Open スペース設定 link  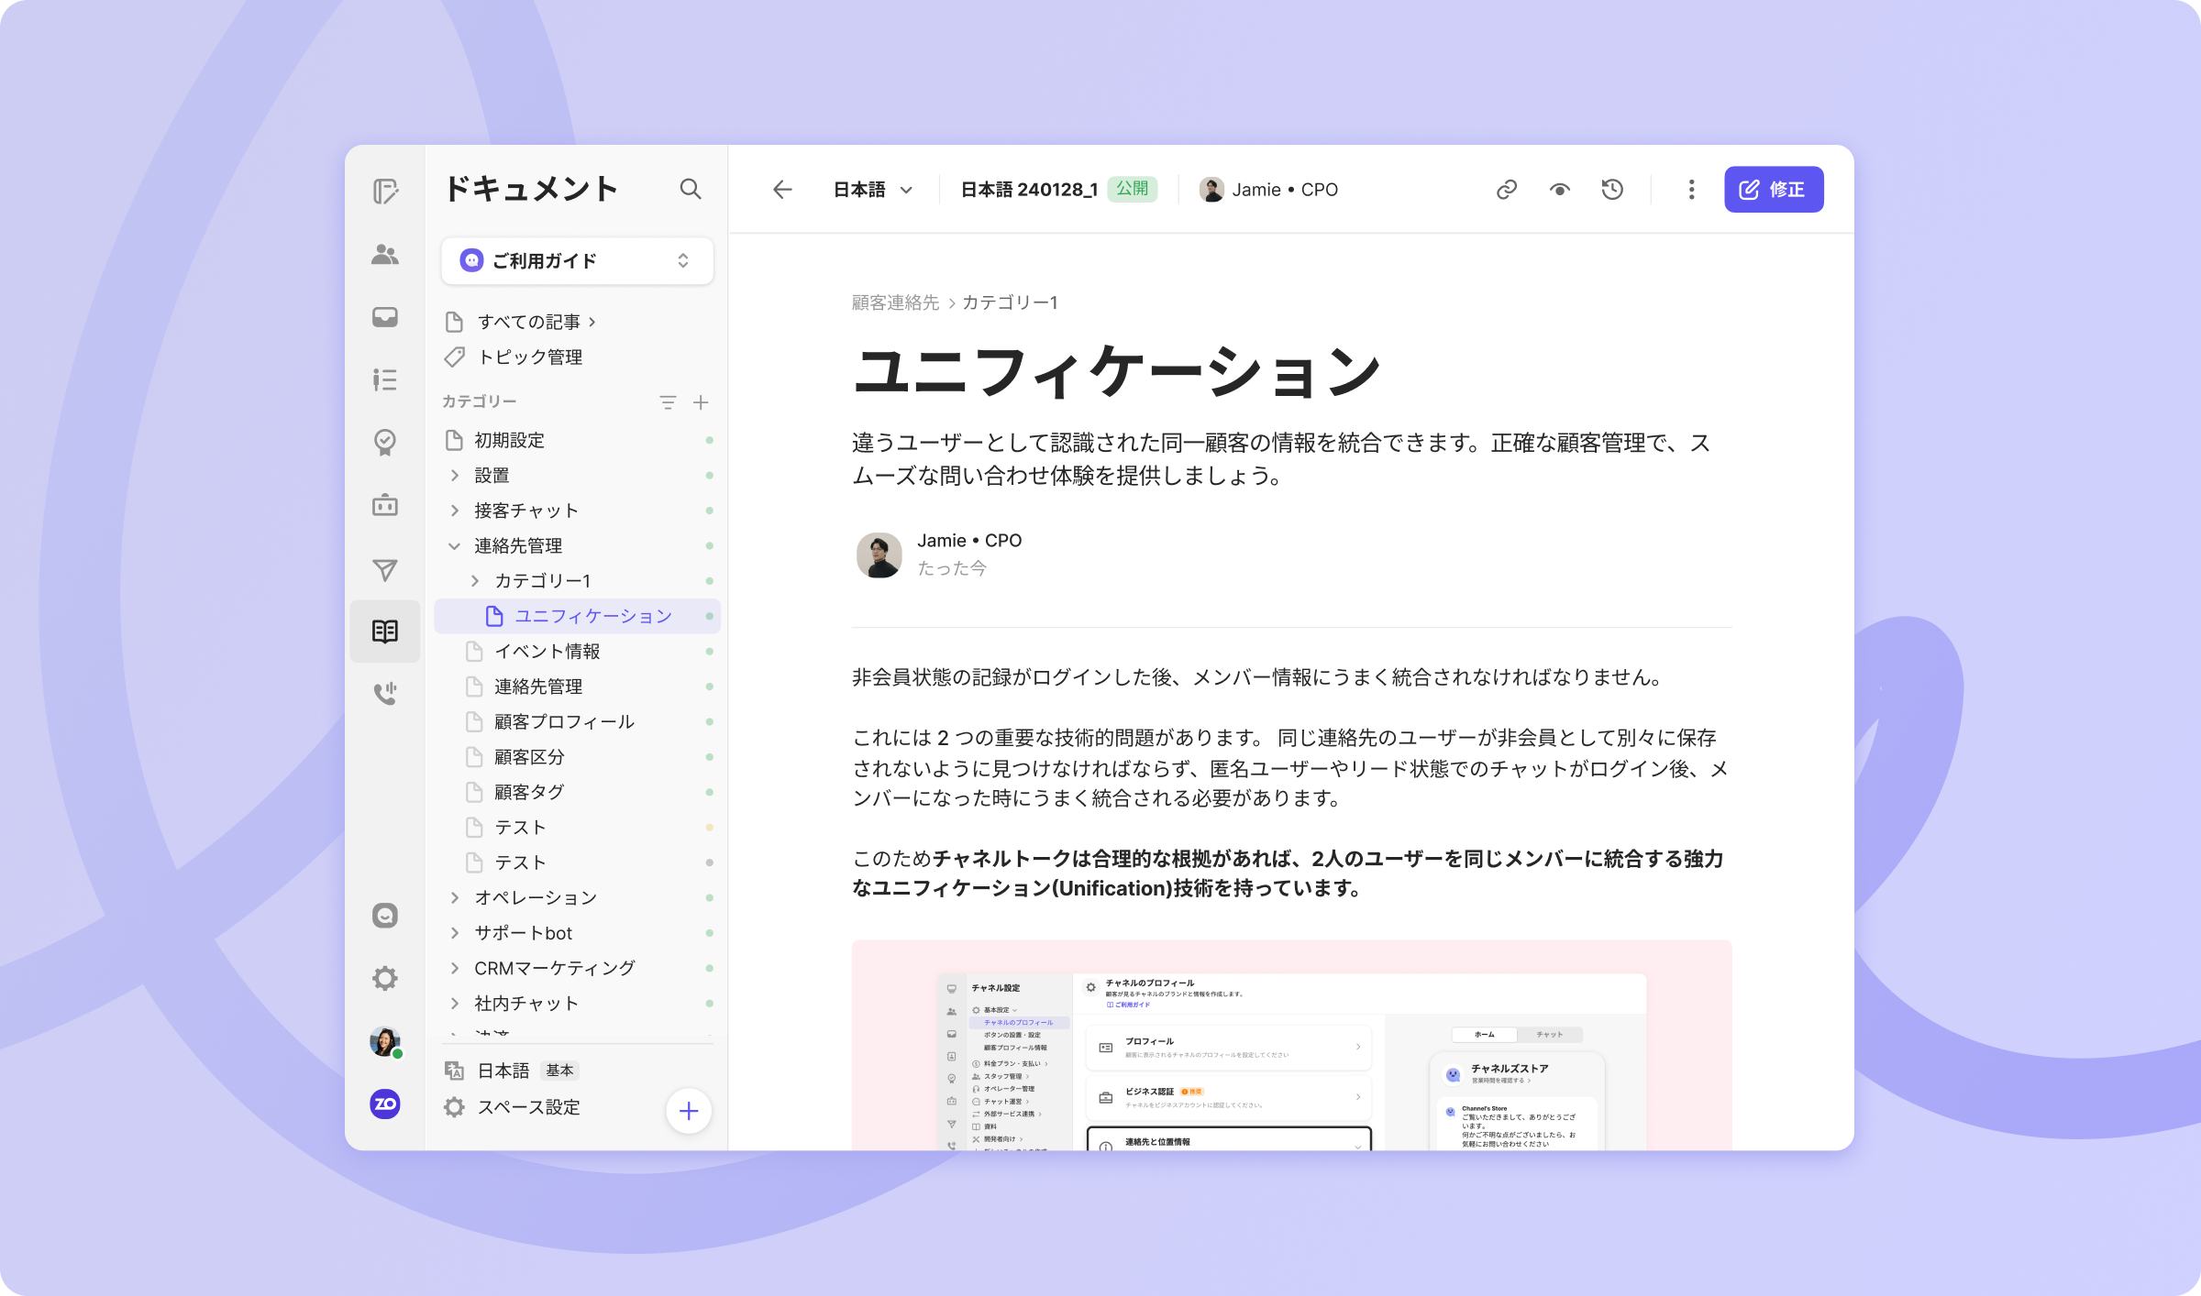(528, 1107)
